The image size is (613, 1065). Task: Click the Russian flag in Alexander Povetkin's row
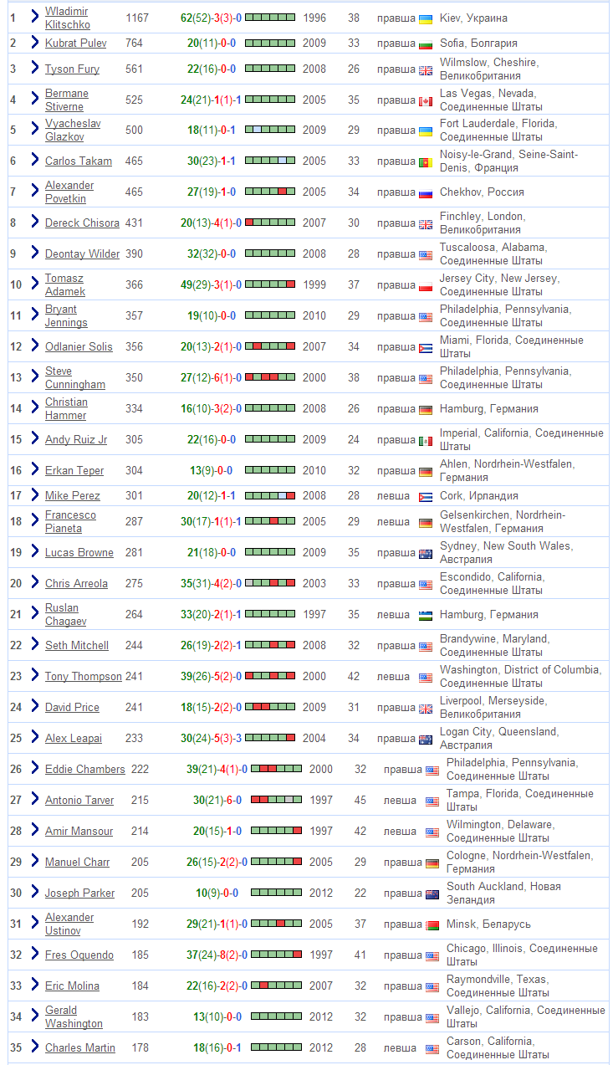(425, 193)
